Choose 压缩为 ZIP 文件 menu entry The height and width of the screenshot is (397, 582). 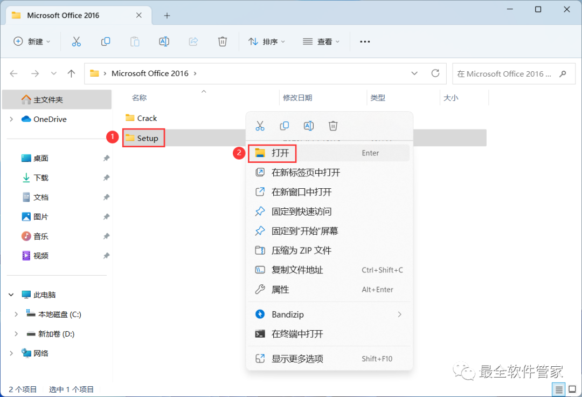coord(329,250)
